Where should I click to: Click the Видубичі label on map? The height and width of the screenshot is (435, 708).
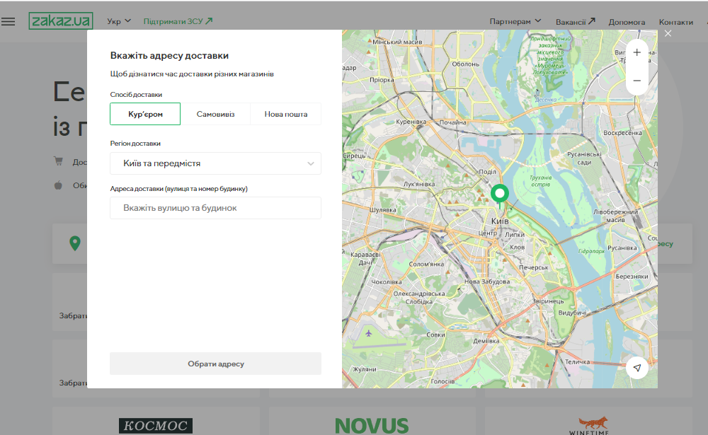coord(573,312)
